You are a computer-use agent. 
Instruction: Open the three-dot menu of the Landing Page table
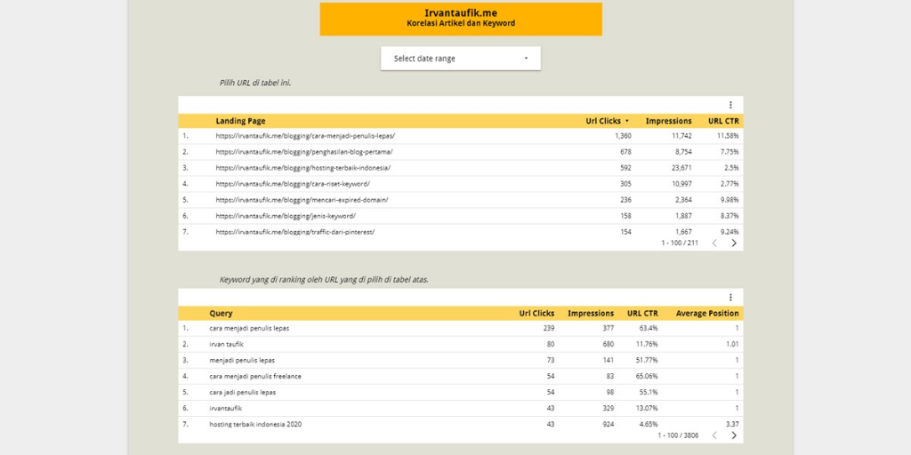pyautogui.click(x=730, y=105)
